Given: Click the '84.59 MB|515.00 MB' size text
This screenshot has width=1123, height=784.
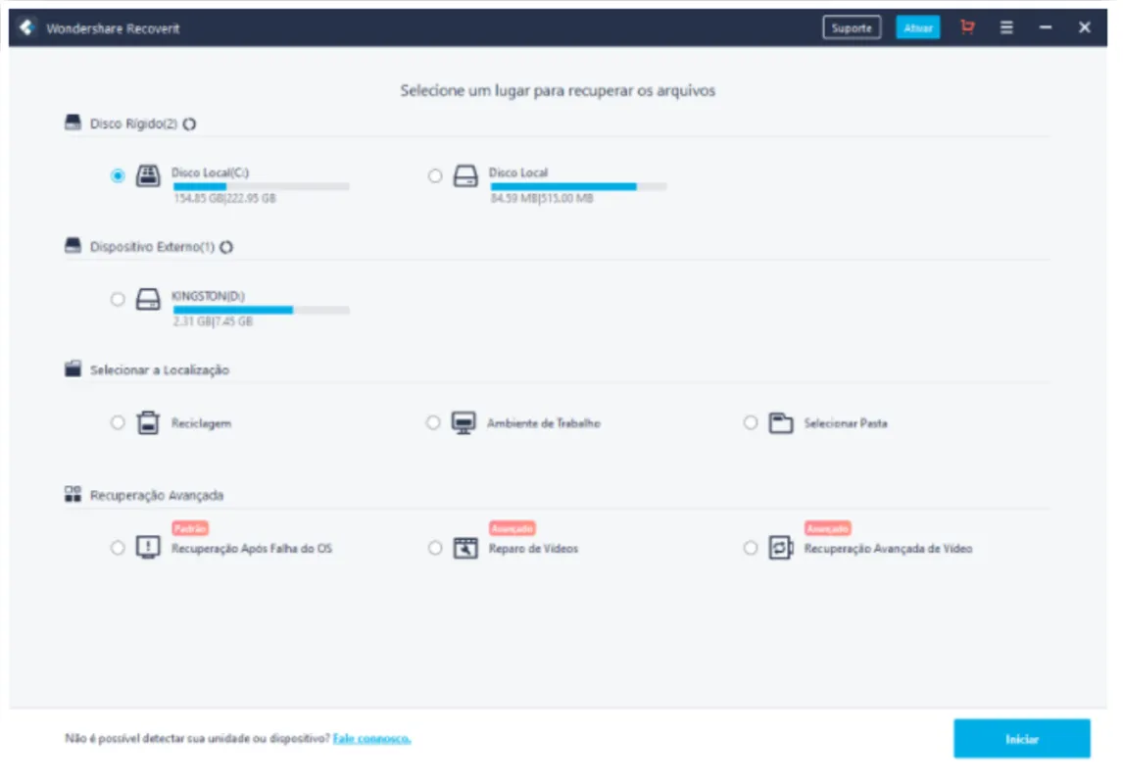Looking at the screenshot, I should 542,198.
